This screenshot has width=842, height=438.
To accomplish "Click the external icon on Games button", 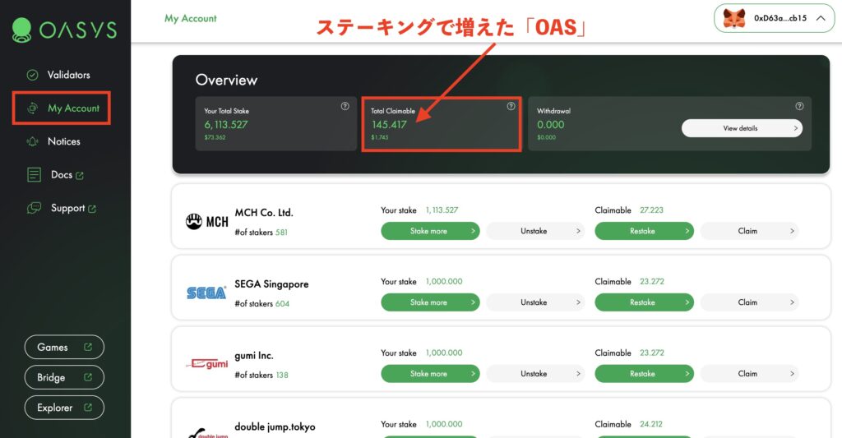I will pos(88,348).
